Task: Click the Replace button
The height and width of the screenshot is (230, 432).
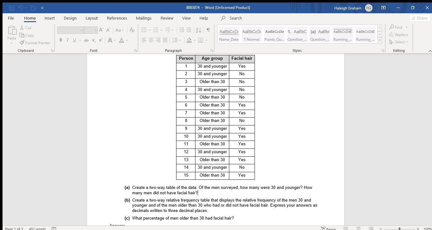Action: (398, 35)
